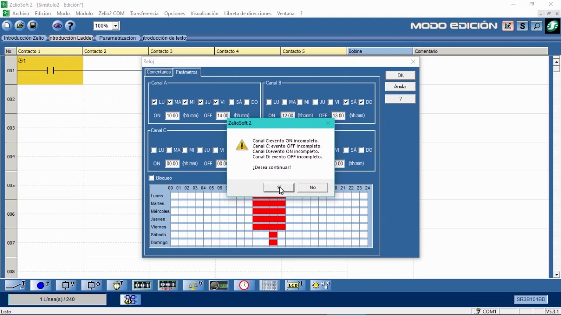Click OK in the Reloj dialog

401,75
